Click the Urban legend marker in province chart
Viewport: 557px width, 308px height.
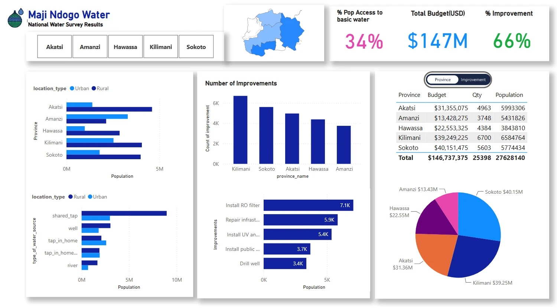(72, 88)
